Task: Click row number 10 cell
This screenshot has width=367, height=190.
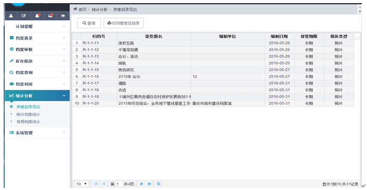Action: (77, 103)
